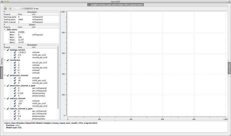Open the Simulation side tab
The image size is (231, 136).
click(x=1, y=73)
